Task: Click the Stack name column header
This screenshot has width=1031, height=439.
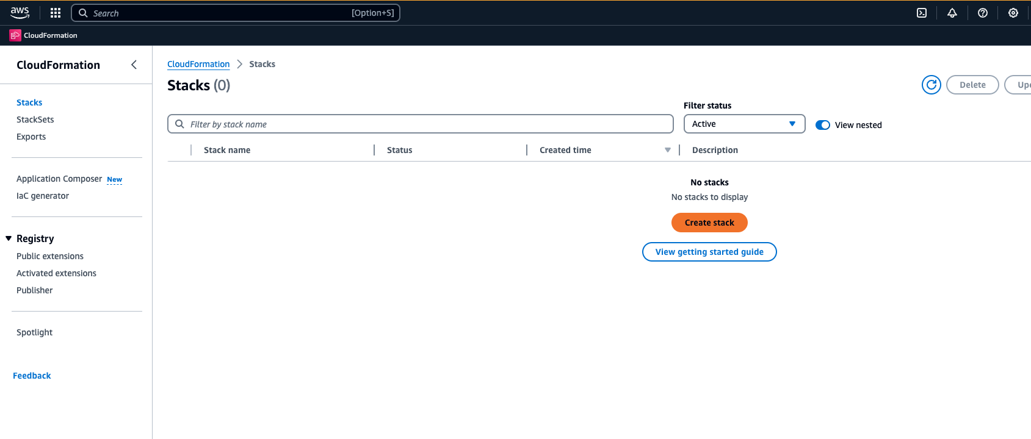Action: pyautogui.click(x=227, y=150)
